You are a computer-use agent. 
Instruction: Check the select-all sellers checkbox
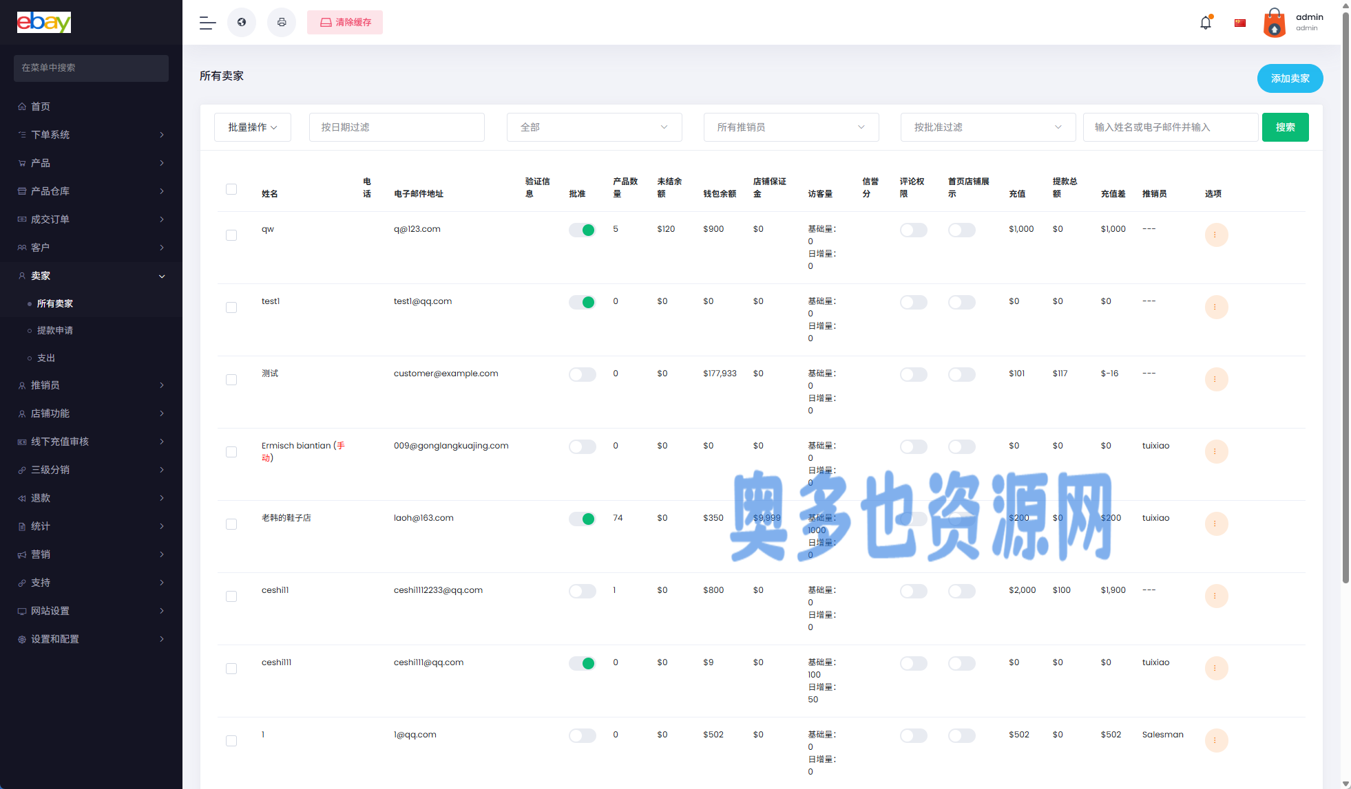(x=231, y=189)
